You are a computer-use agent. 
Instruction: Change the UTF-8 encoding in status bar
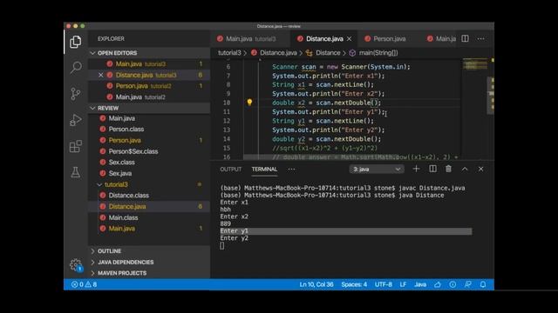coord(384,284)
